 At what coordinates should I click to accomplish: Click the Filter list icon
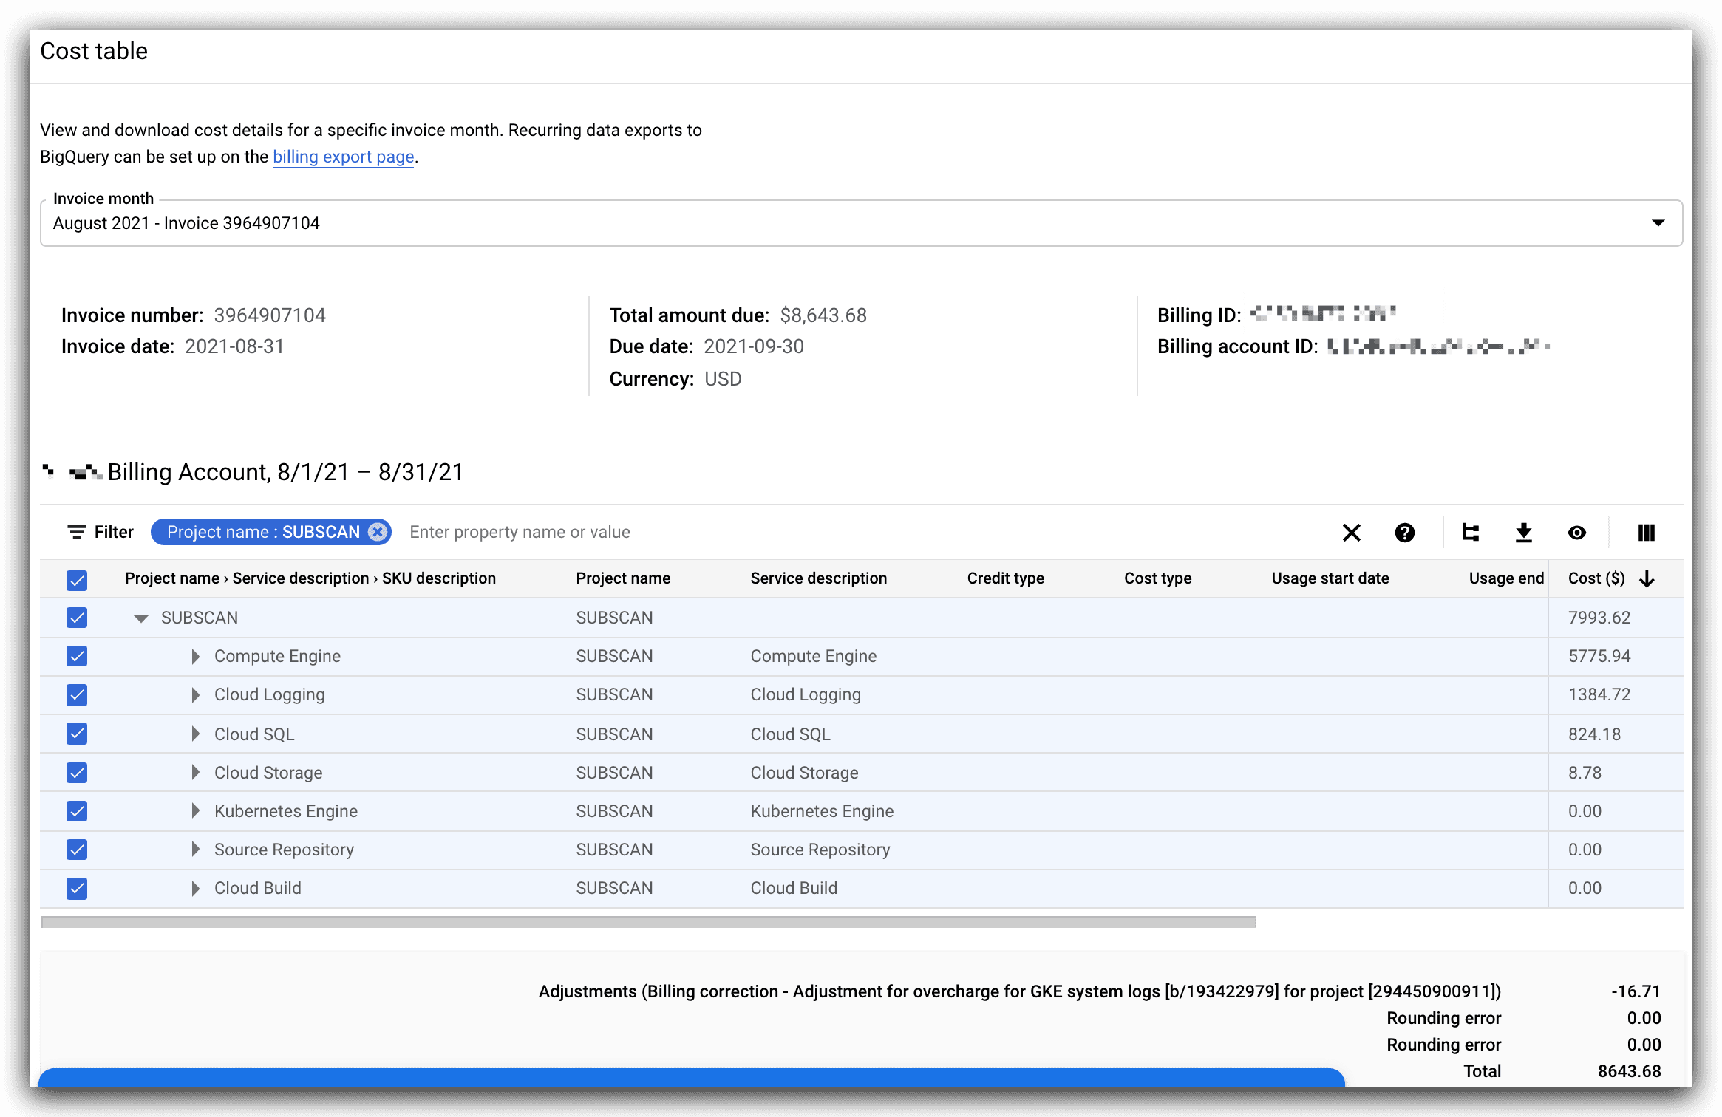[x=76, y=532]
